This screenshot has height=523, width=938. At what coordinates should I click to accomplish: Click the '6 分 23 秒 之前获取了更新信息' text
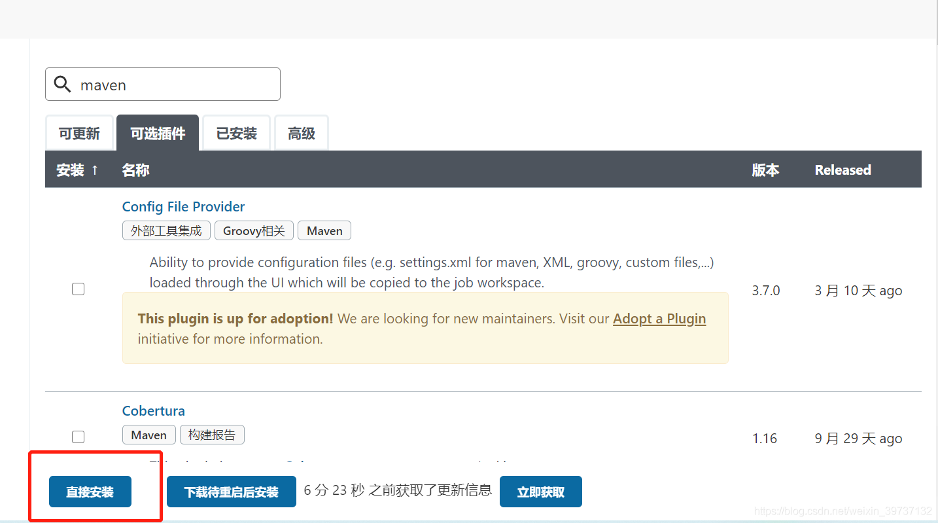pyautogui.click(x=398, y=490)
